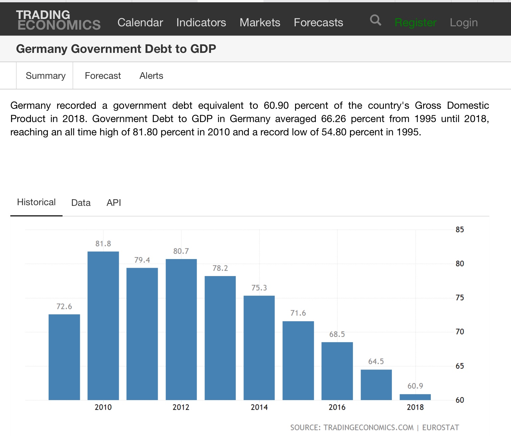The image size is (511, 436).
Task: Select the Historical chart tab
Action: pyautogui.click(x=36, y=202)
